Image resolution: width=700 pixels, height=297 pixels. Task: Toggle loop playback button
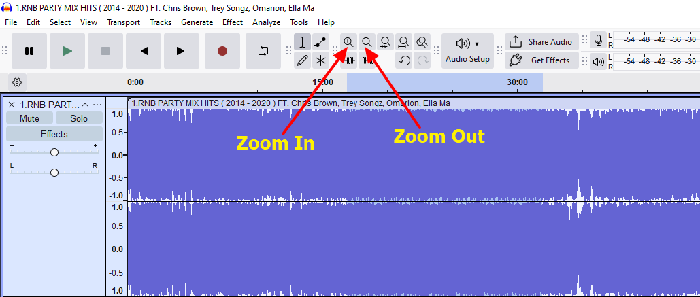(x=263, y=51)
